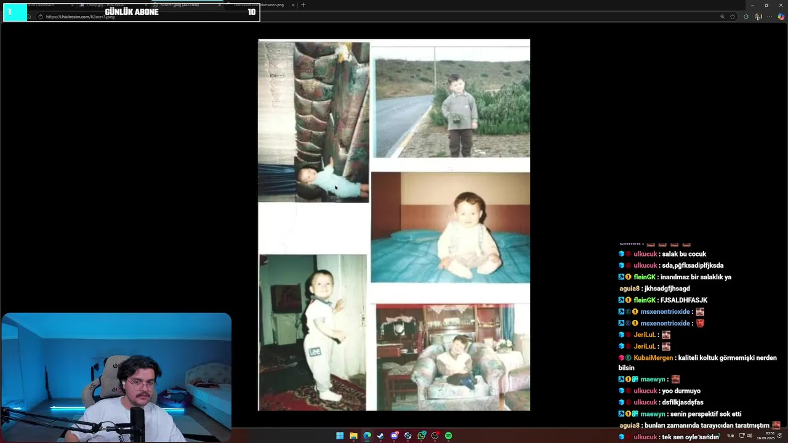Click the zoom magnifier in the address bar
Image resolution: width=788 pixels, height=443 pixels.
[x=722, y=17]
